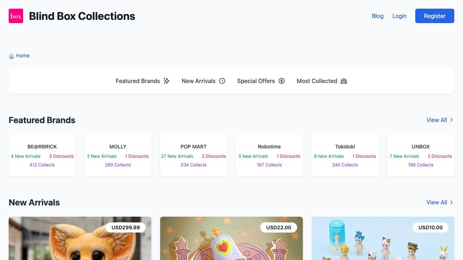Image resolution: width=463 pixels, height=260 pixels.
Task: Expand New Arrivals with View All chevron
Action: [451, 202]
